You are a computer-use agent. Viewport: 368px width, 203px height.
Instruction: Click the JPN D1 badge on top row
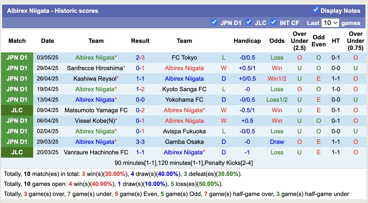pyautogui.click(x=17, y=57)
